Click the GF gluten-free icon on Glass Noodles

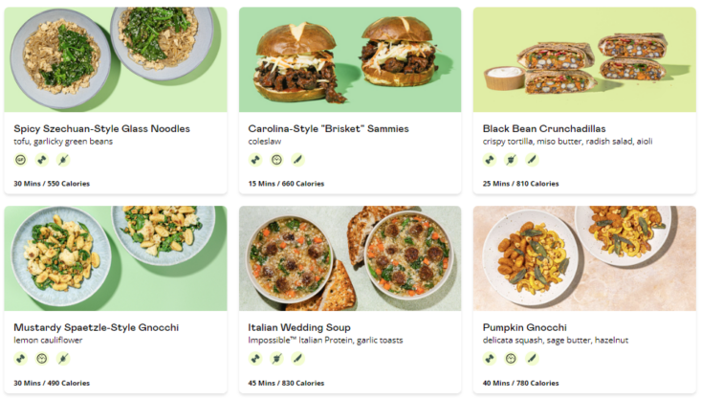click(21, 160)
